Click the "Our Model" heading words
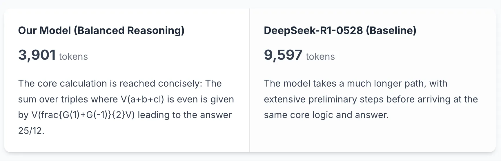Screen dimensions: 501x161 [44, 31]
